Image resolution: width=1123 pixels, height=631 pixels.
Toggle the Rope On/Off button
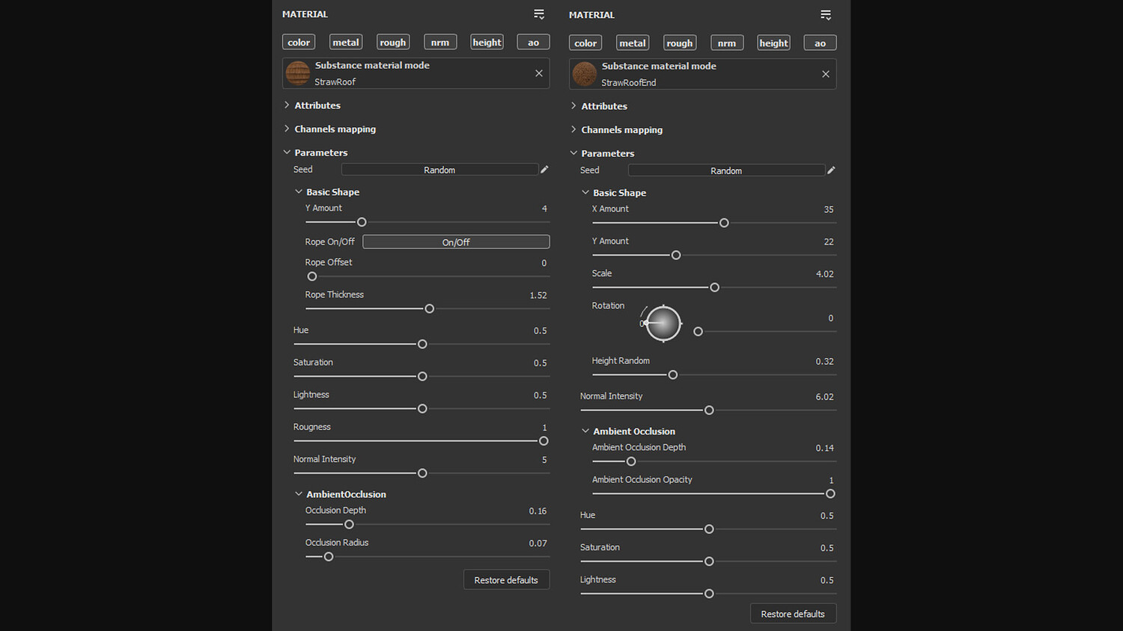pos(456,242)
